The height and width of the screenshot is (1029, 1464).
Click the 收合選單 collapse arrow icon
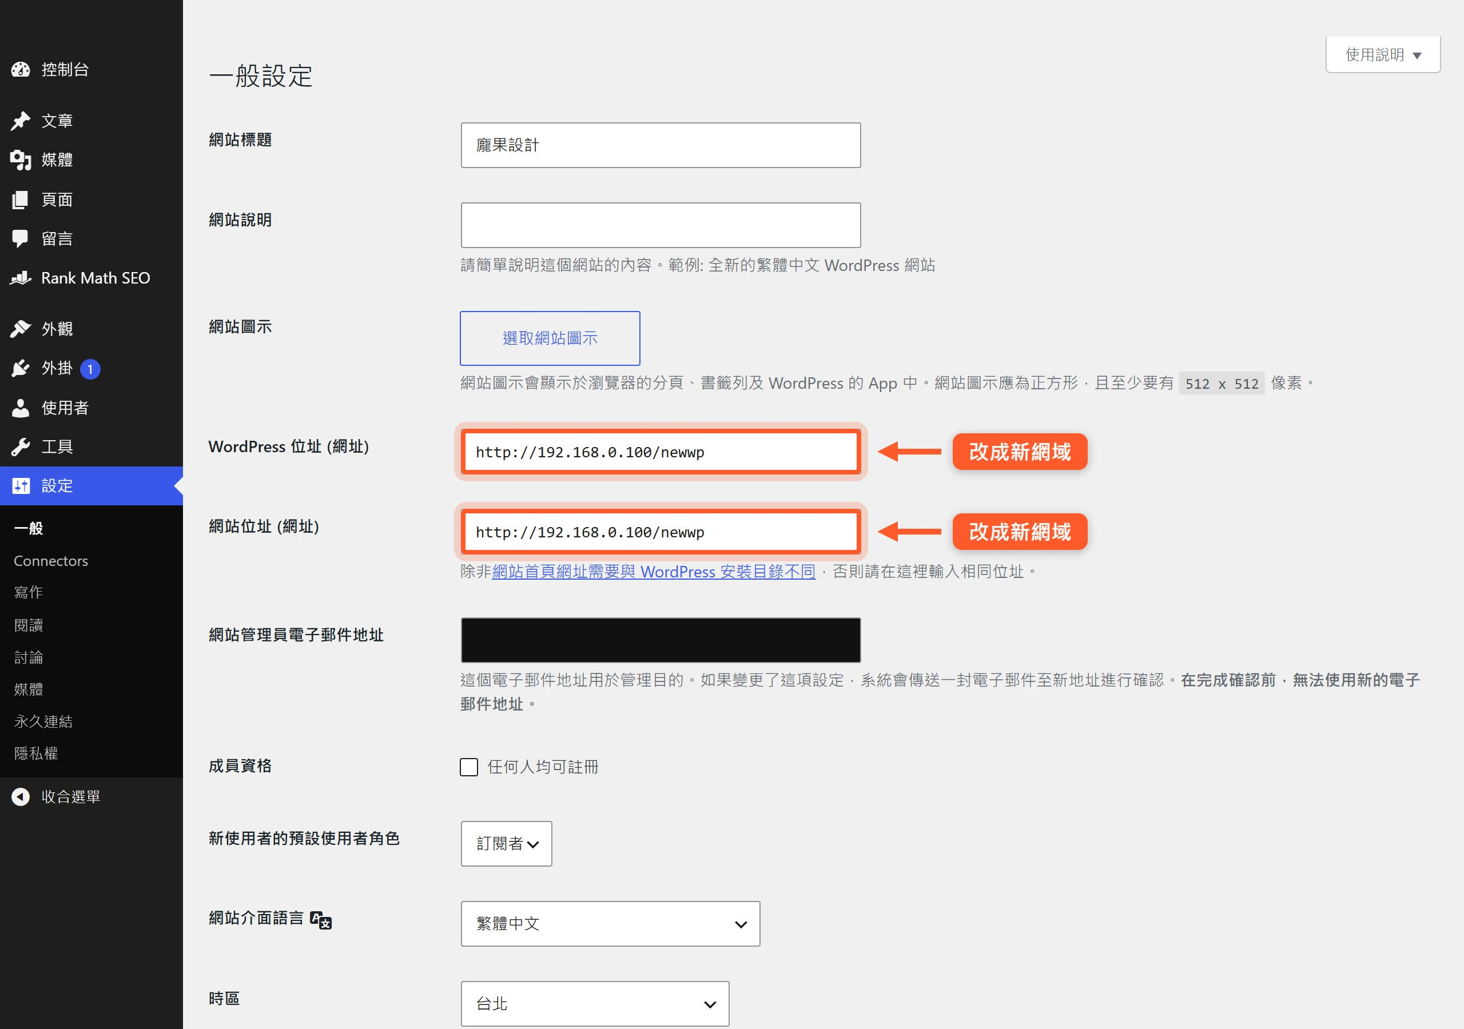tap(21, 797)
